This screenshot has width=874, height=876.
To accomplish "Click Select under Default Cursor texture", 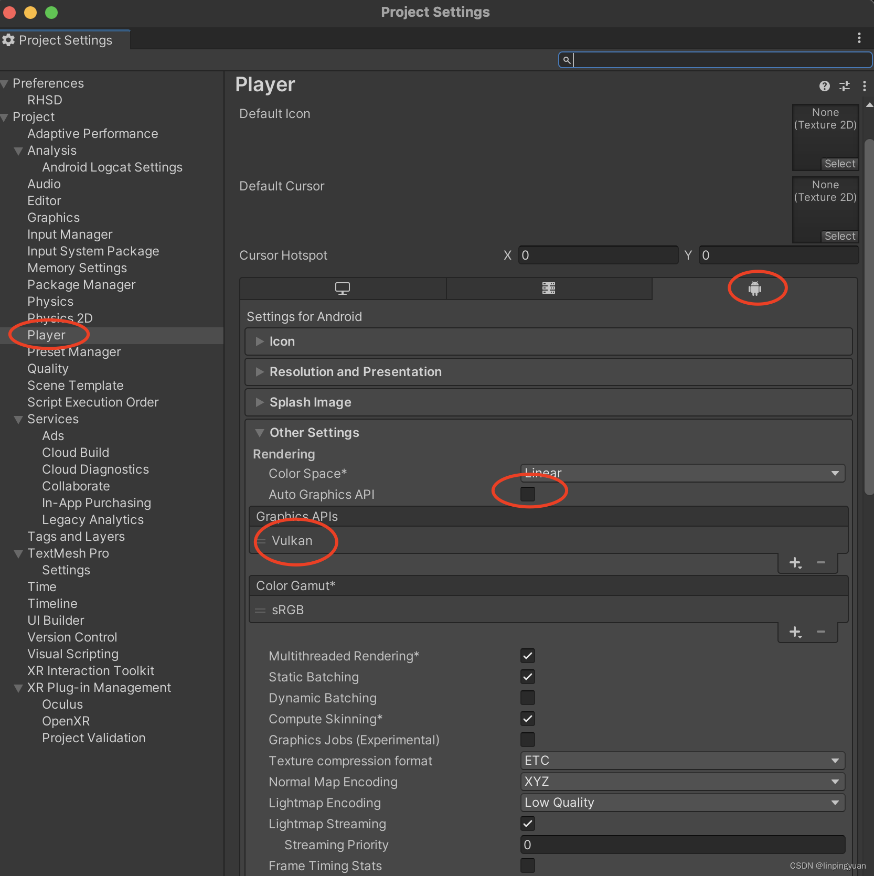I will tap(839, 236).
